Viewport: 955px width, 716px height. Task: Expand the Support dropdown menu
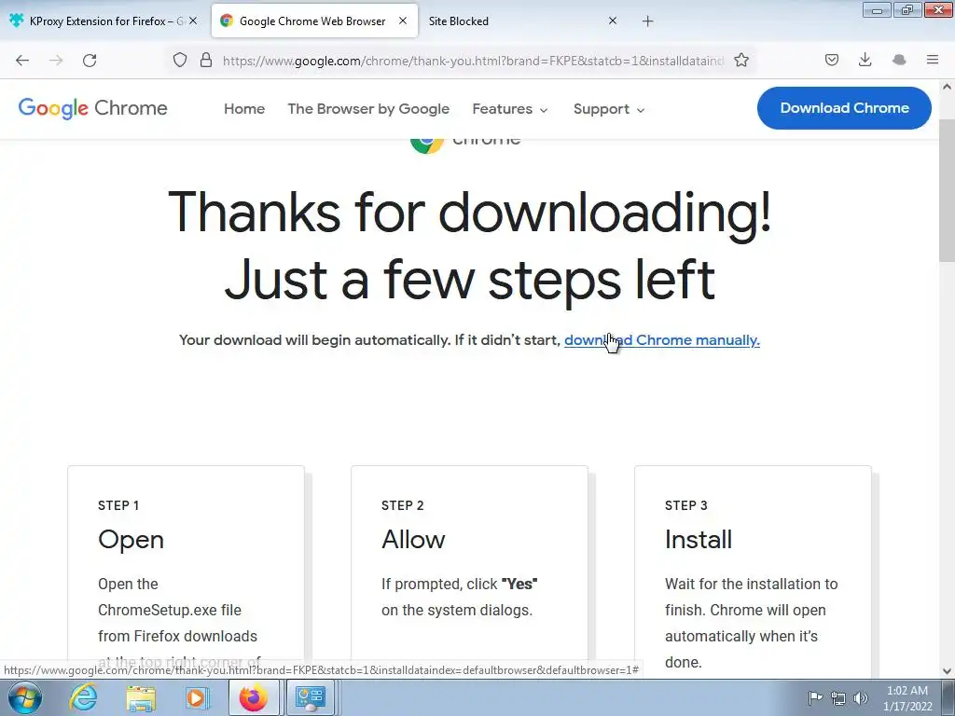tap(608, 109)
